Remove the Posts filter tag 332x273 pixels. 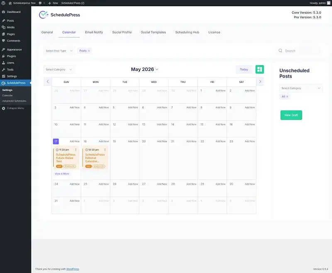[x=89, y=51]
